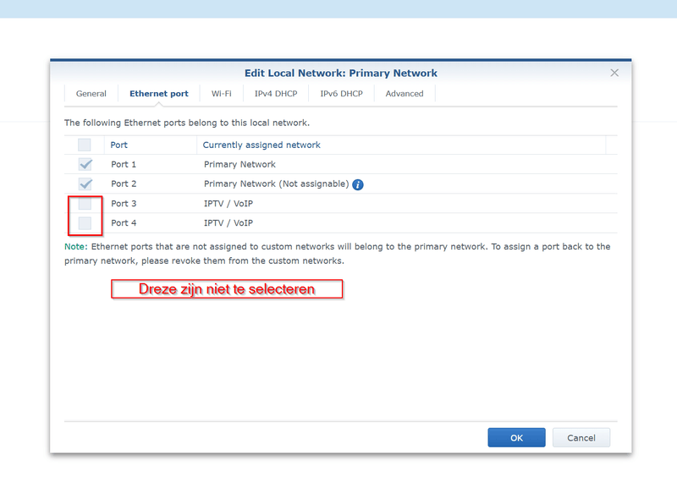Click 'IPTV / VoIP' in the Port 3 row
Viewport: 677px width, 493px height.
pyautogui.click(x=228, y=204)
